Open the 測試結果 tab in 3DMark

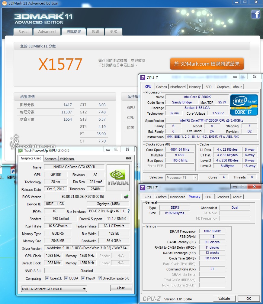74,31
